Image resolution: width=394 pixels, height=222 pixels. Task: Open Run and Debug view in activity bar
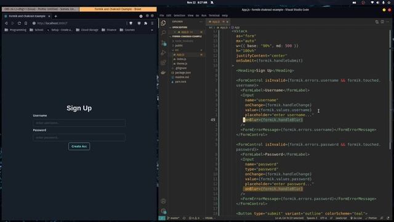point(163,53)
